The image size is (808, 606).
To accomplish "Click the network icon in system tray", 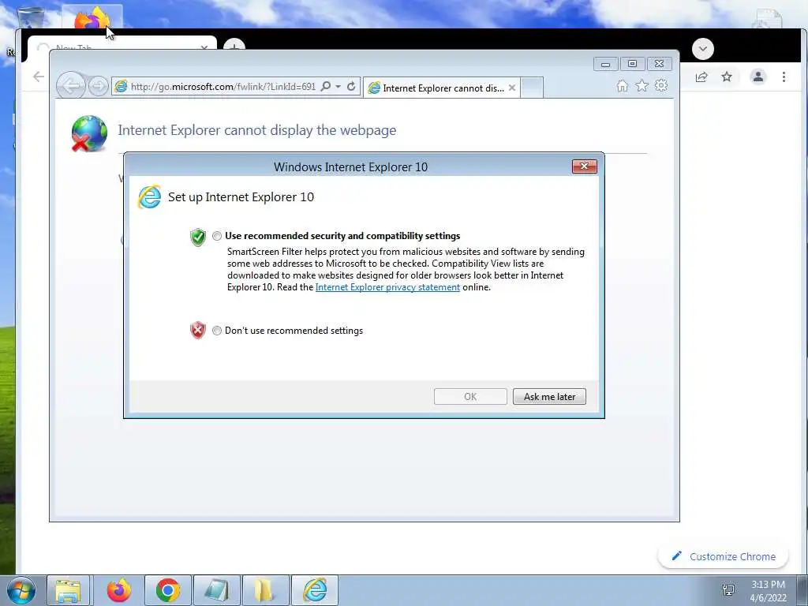I will (728, 590).
